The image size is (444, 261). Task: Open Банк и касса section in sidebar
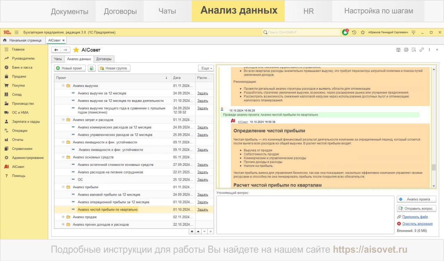click(x=22, y=67)
